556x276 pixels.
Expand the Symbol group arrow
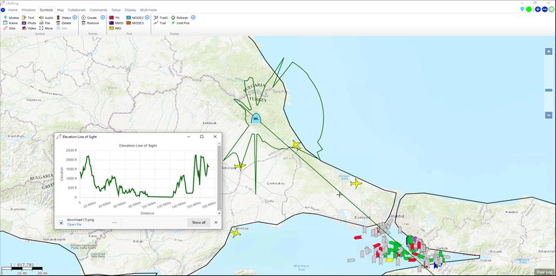pyautogui.click(x=75, y=18)
